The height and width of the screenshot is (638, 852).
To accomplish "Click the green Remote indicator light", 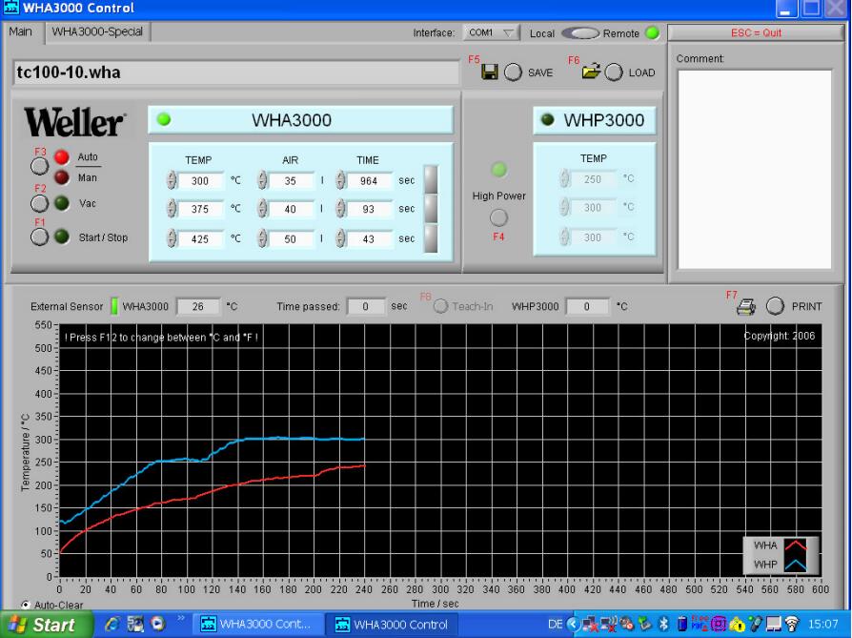I will click(652, 32).
